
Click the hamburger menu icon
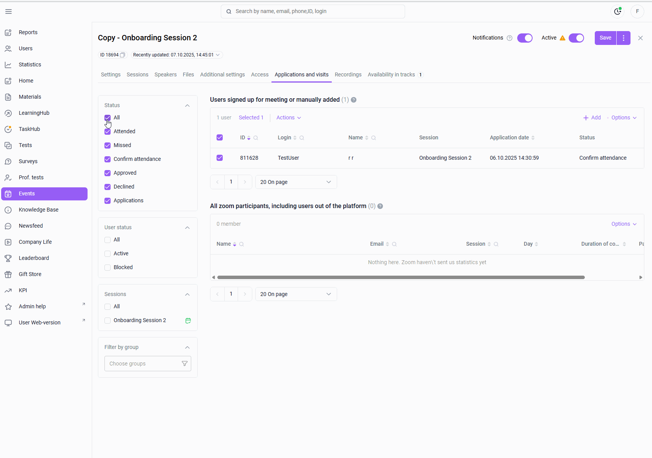click(x=8, y=12)
